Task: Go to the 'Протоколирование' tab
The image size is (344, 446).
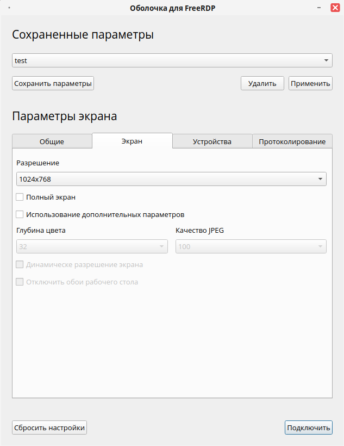Action: pyautogui.click(x=292, y=141)
